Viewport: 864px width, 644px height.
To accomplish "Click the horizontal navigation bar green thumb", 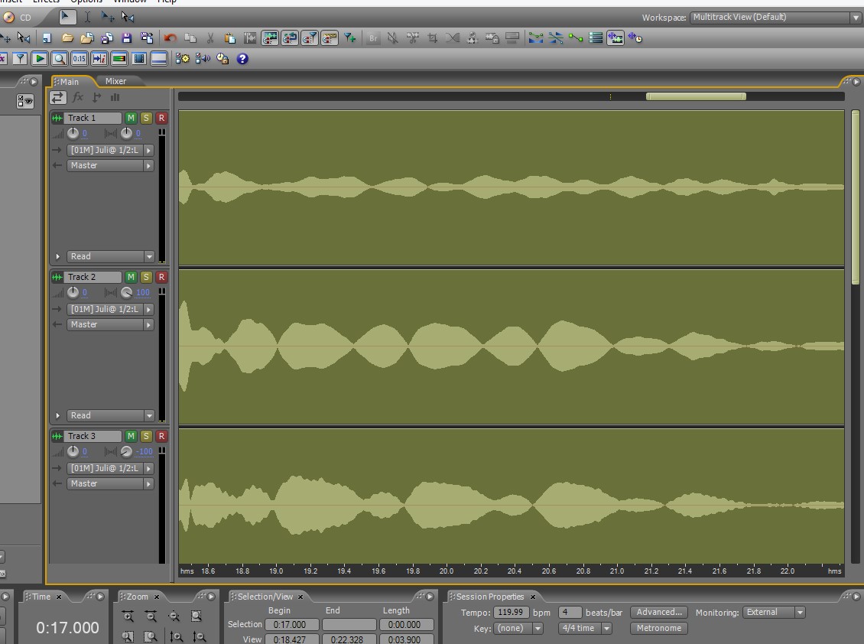I will (696, 96).
